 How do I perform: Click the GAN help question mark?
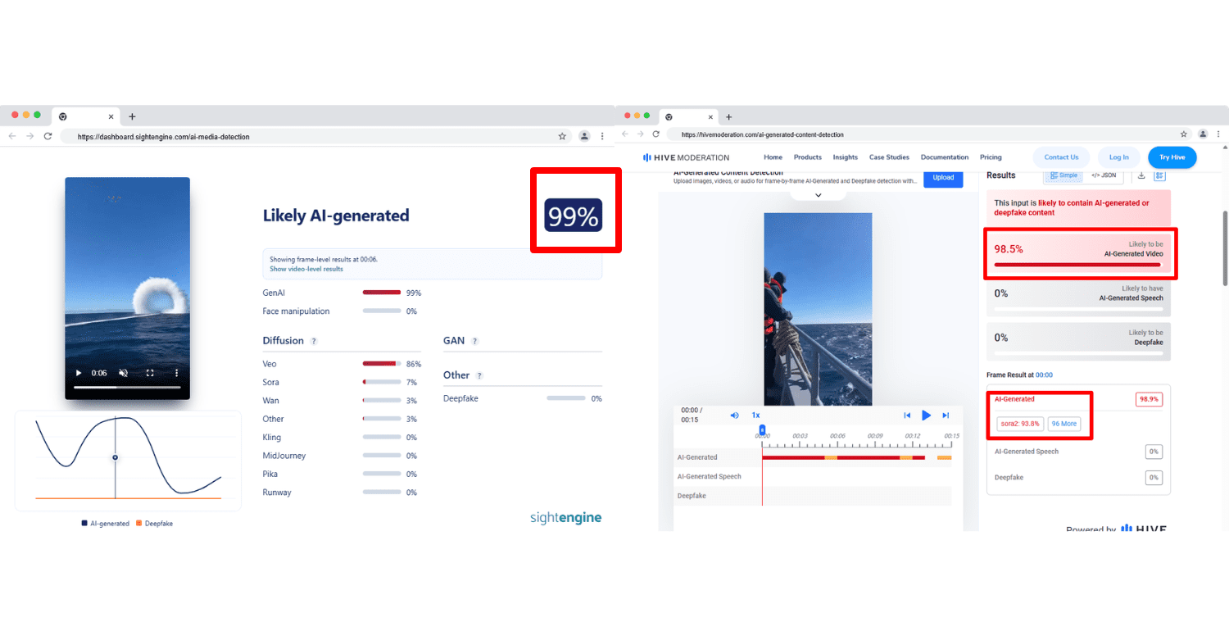[474, 341]
